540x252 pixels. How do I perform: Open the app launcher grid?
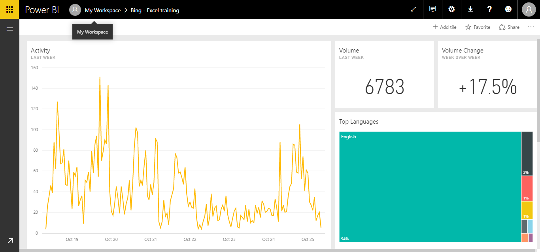point(9,9)
